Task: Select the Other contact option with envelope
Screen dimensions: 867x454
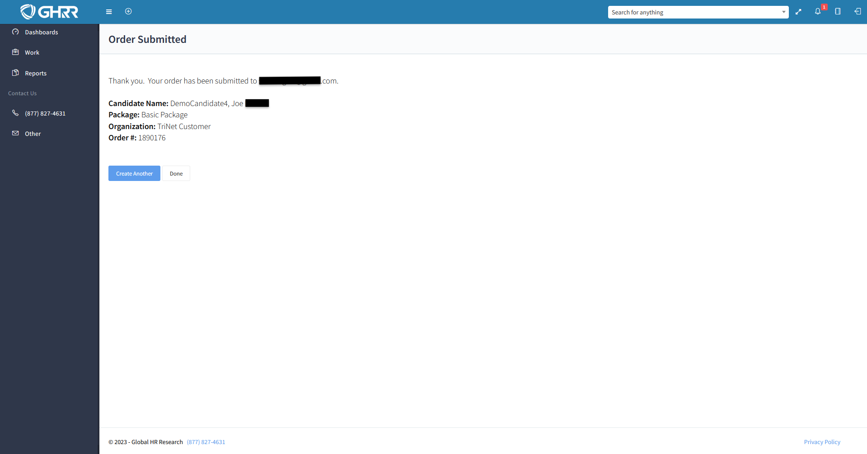Action: tap(33, 134)
